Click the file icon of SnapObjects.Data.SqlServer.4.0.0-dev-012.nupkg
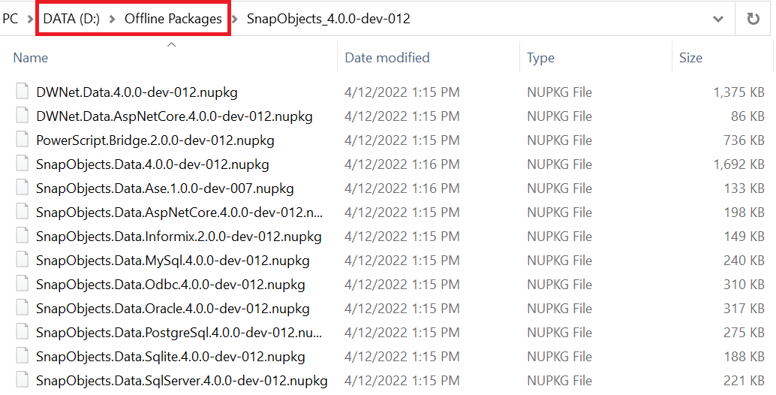The image size is (776, 395). 23,380
